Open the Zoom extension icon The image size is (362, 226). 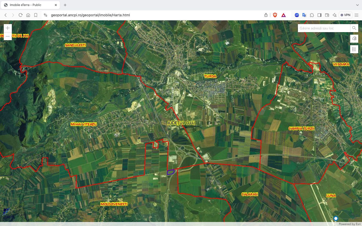pos(297,15)
